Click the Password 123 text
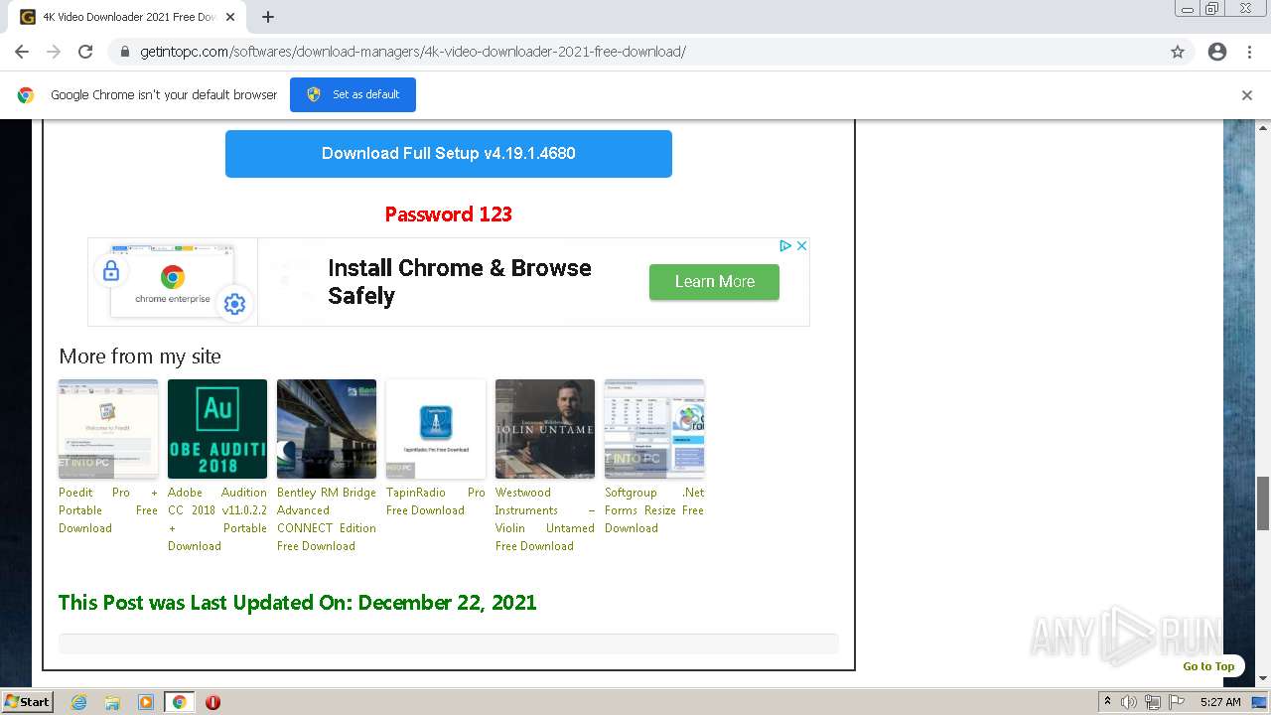Viewport: 1271px width, 715px height. (x=449, y=214)
